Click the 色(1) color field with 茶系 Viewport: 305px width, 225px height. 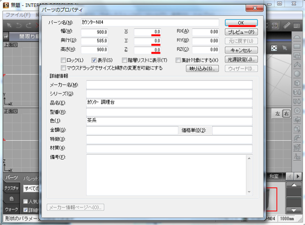coord(169,121)
